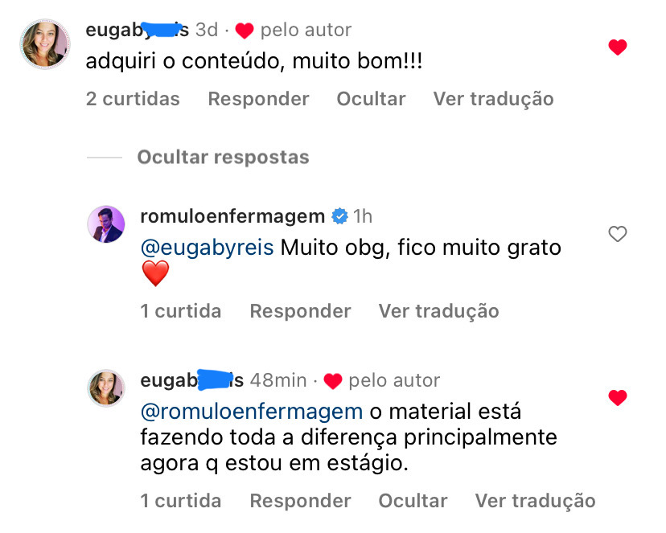Open the top commenter's profile picture
The width and height of the screenshot is (666, 533).
(x=45, y=43)
